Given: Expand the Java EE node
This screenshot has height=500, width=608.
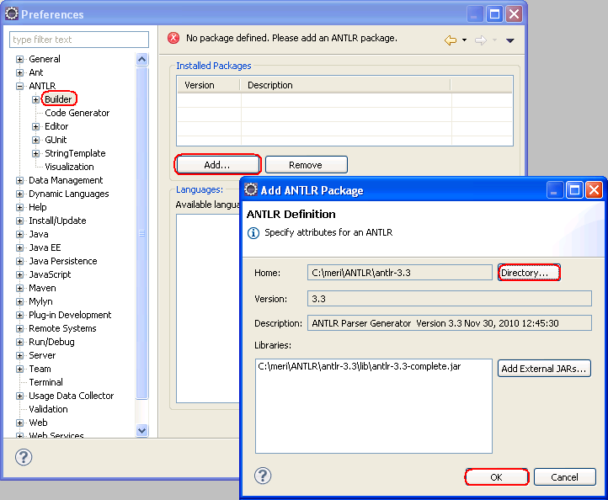Looking at the screenshot, I should pyautogui.click(x=19, y=248).
